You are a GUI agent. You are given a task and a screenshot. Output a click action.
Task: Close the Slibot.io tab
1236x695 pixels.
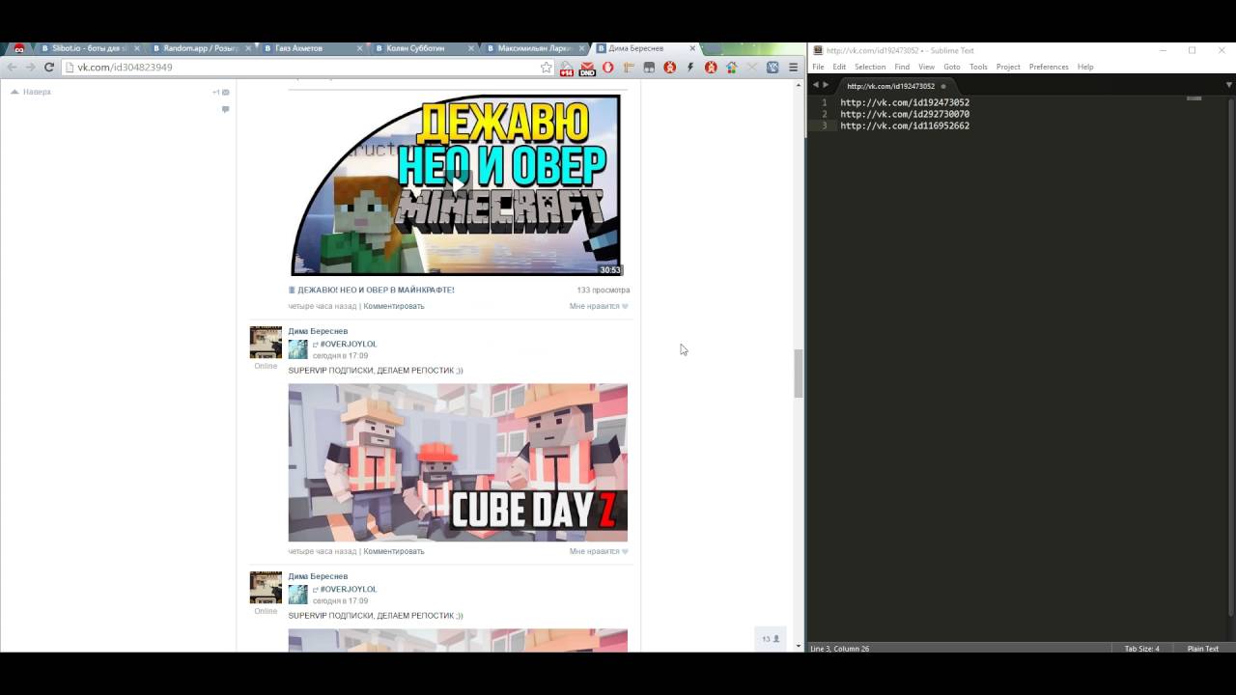pos(136,48)
